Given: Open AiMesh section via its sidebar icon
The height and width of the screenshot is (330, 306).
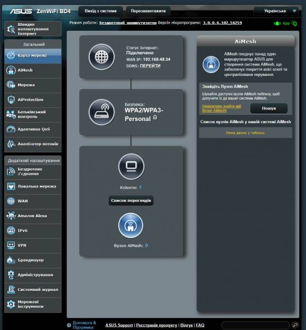Looking at the screenshot, I should coord(11,70).
